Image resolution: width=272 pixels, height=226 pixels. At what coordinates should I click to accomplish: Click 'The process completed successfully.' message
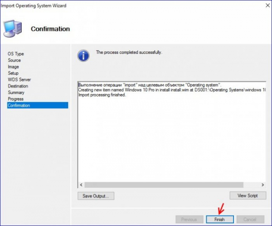tap(129, 52)
